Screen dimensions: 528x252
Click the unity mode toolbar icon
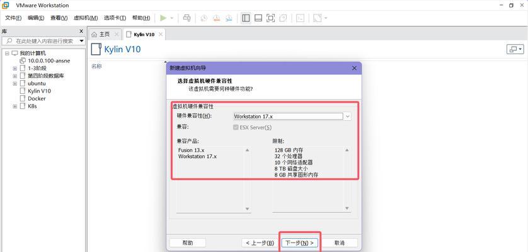(283, 18)
